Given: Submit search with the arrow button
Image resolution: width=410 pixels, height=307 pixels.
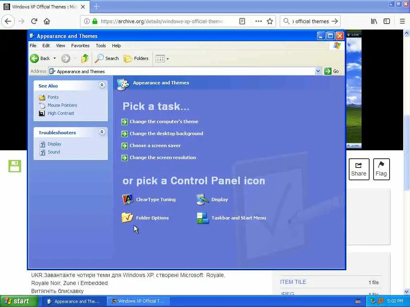Looking at the screenshot, I should [335, 21].
